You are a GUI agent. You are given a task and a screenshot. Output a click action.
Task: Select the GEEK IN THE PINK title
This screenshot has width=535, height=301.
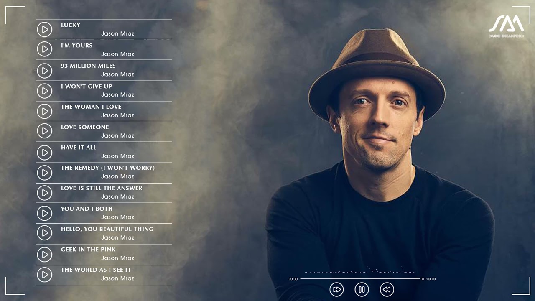pyautogui.click(x=88, y=250)
